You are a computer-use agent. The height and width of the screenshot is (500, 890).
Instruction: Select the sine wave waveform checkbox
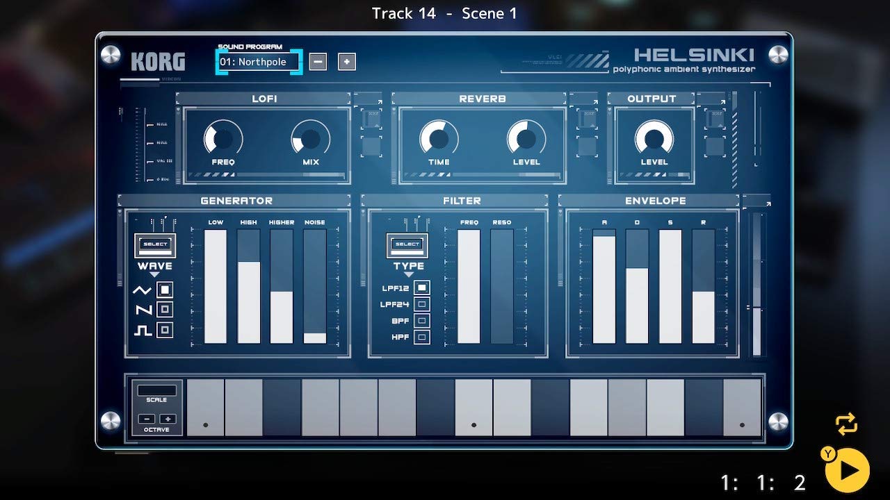pos(165,290)
